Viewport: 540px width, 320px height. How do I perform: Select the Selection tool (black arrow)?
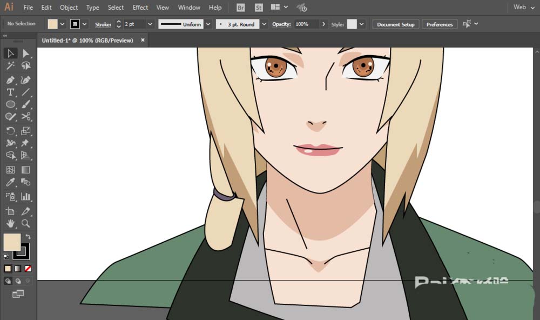(10, 53)
